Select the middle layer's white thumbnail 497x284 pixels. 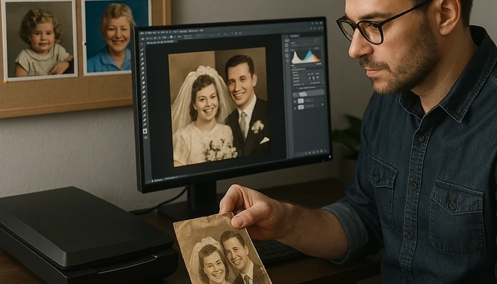point(301,101)
